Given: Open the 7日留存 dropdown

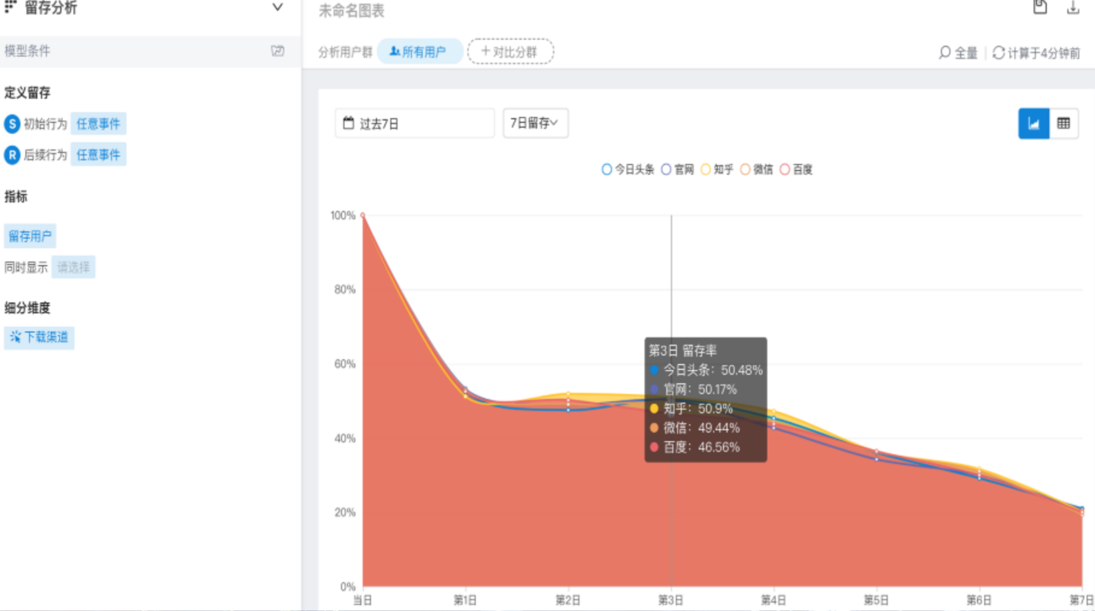Looking at the screenshot, I should coord(535,123).
